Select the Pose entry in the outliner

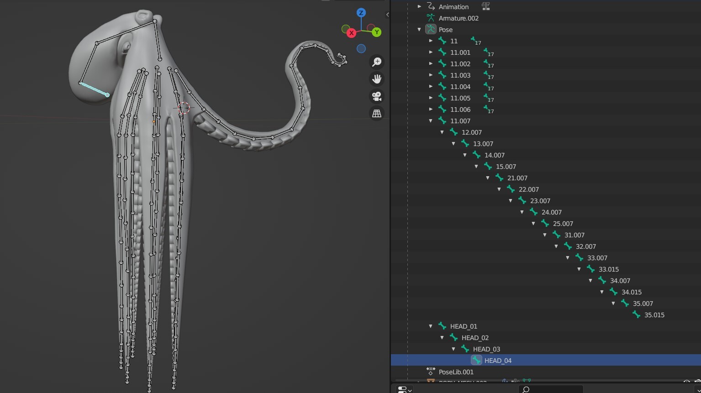click(x=446, y=29)
